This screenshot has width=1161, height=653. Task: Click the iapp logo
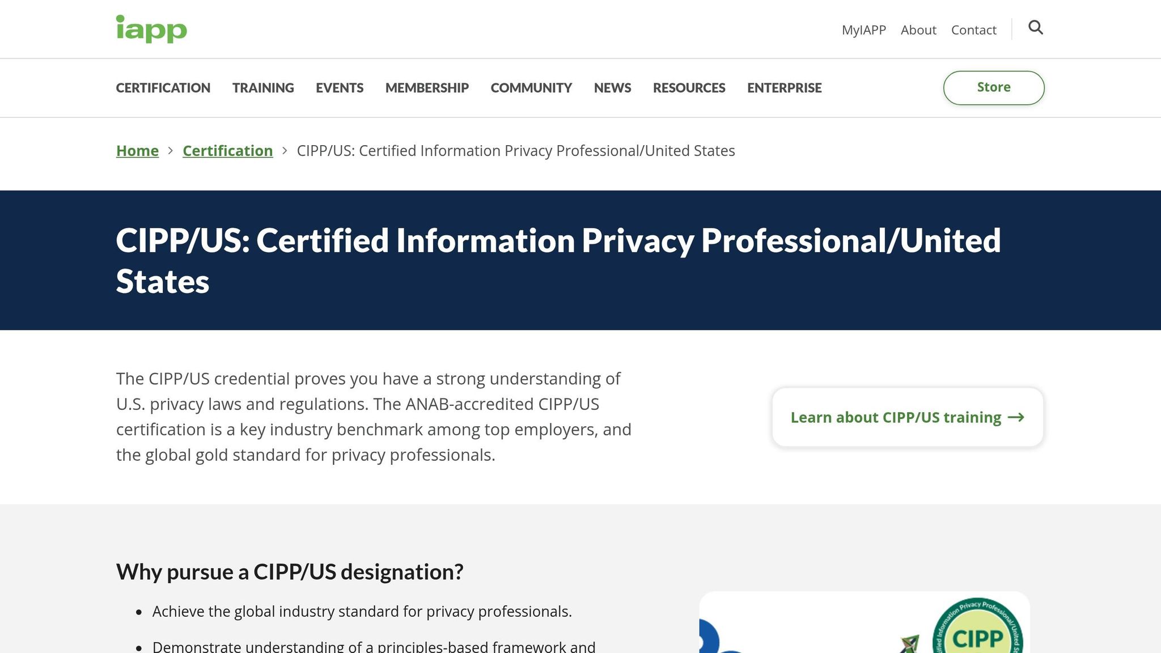(x=151, y=29)
